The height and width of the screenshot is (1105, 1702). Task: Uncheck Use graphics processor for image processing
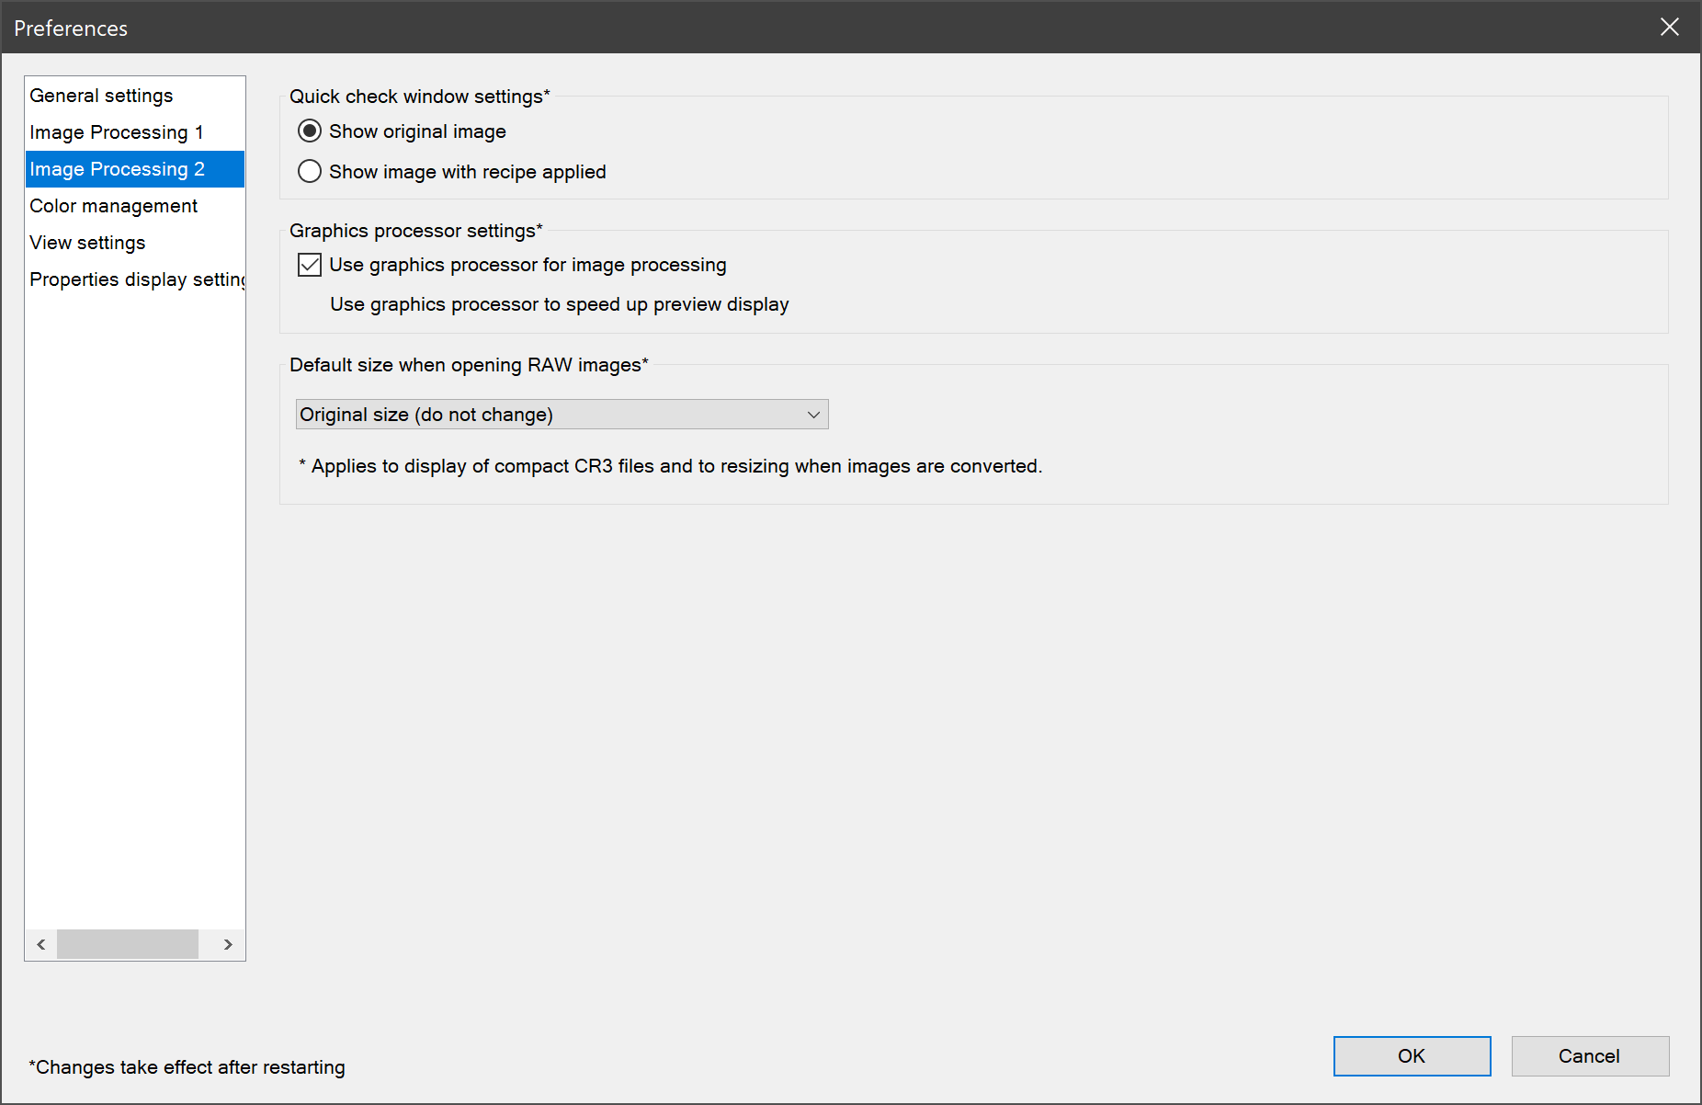pyautogui.click(x=309, y=265)
